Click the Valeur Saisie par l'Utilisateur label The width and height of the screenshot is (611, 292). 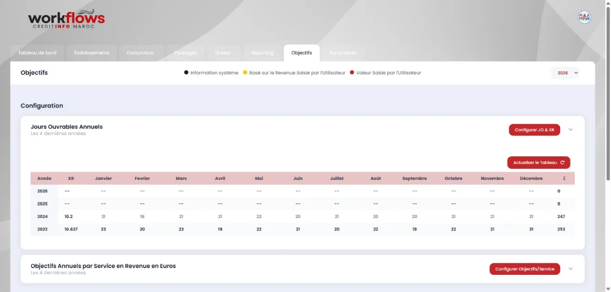pos(389,73)
